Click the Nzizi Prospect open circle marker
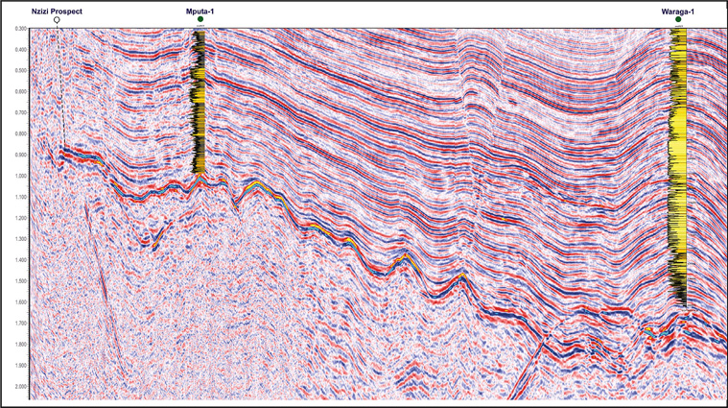 pos(58,19)
